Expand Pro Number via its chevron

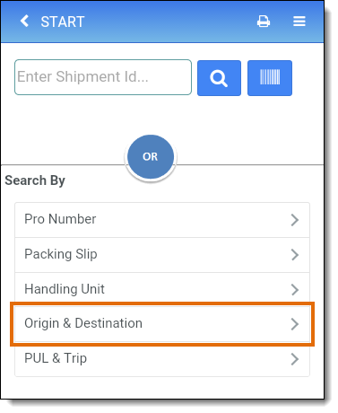click(295, 220)
